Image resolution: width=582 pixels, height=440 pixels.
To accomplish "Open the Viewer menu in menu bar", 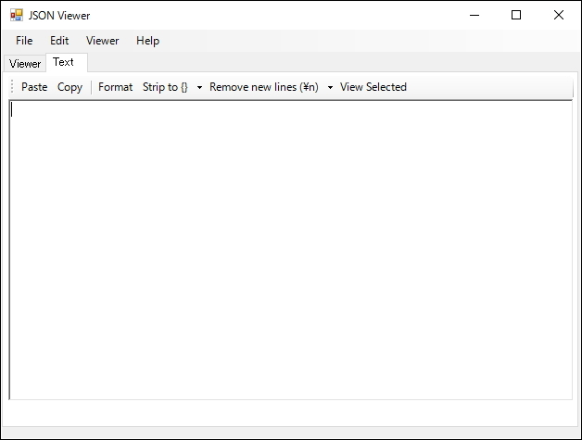I will pos(103,41).
